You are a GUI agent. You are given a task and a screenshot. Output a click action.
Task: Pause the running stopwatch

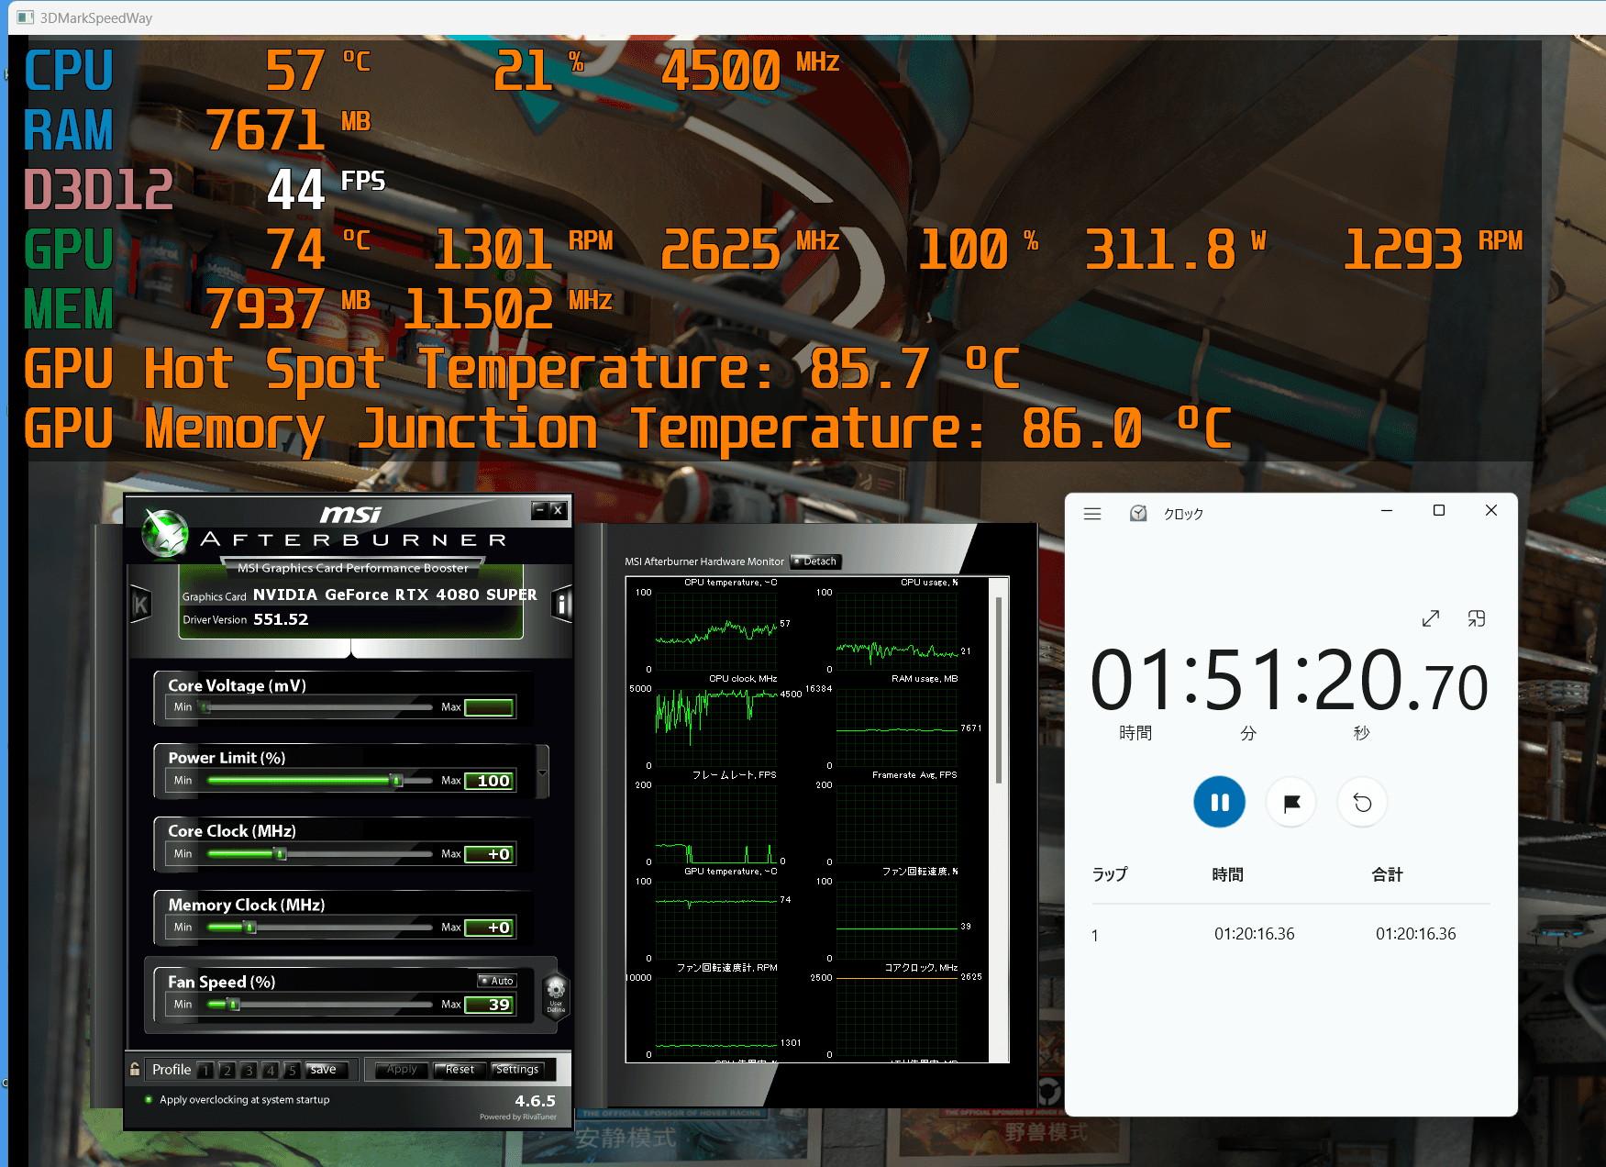pos(1219,802)
